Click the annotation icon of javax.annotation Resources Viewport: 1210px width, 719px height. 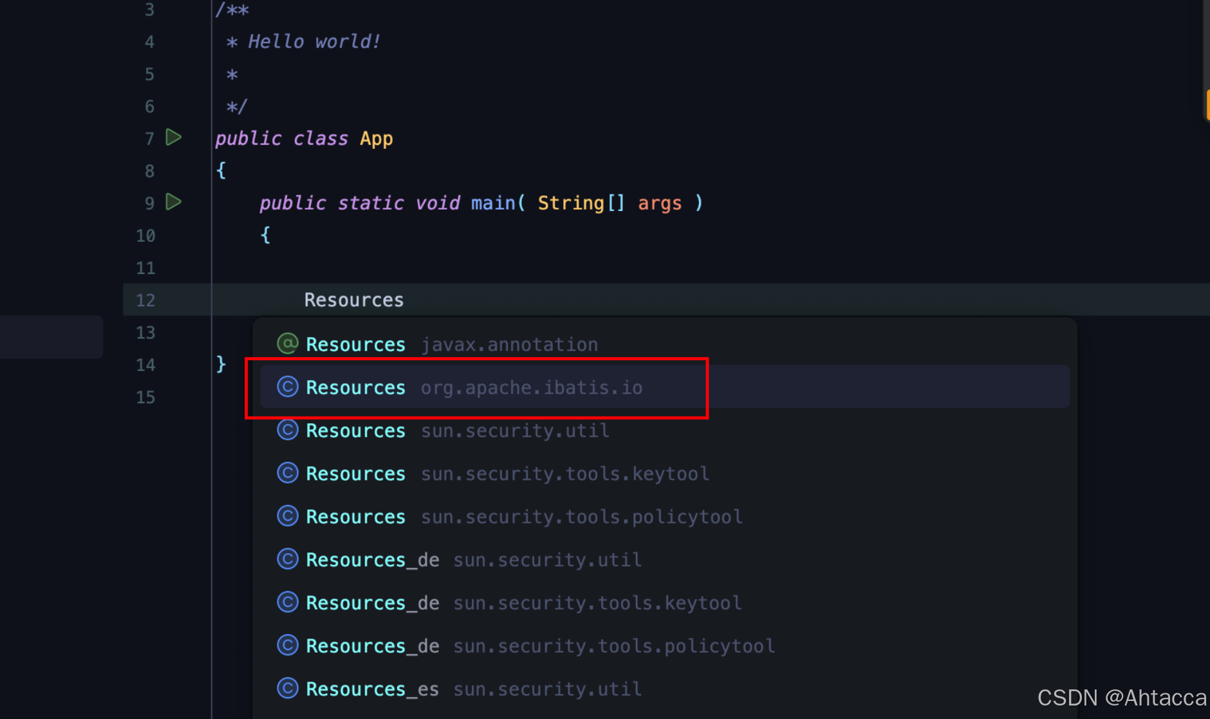[288, 343]
